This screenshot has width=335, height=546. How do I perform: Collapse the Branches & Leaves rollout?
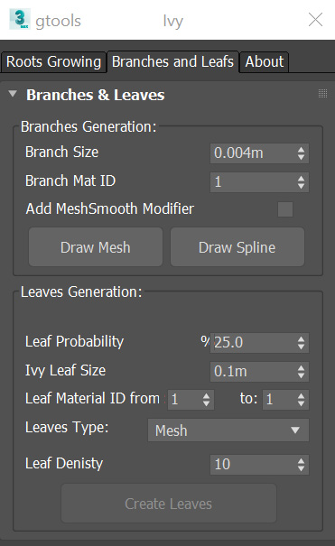pyautogui.click(x=13, y=94)
